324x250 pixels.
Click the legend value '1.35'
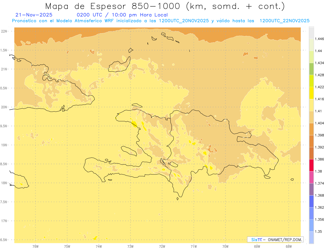(319, 231)
